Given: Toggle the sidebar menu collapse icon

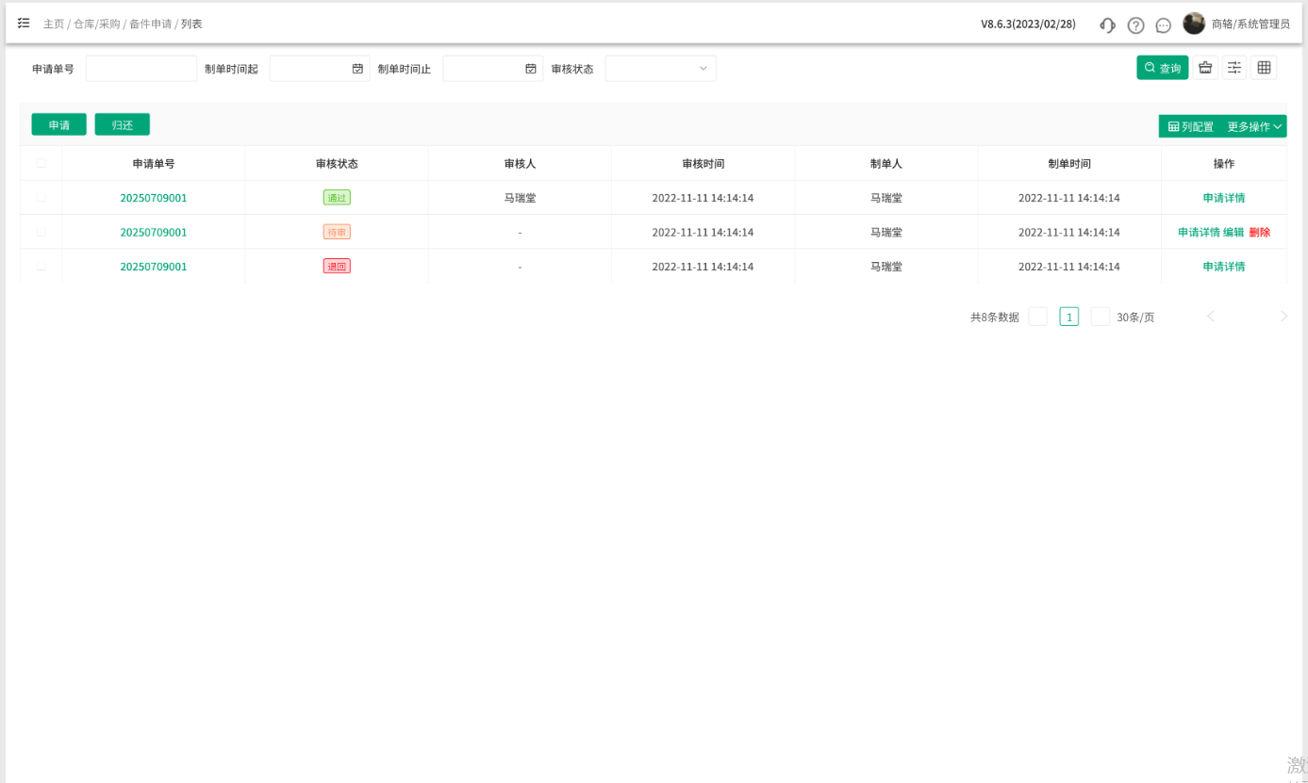Looking at the screenshot, I should click(24, 23).
